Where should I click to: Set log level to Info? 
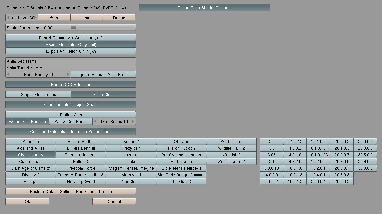87,18
